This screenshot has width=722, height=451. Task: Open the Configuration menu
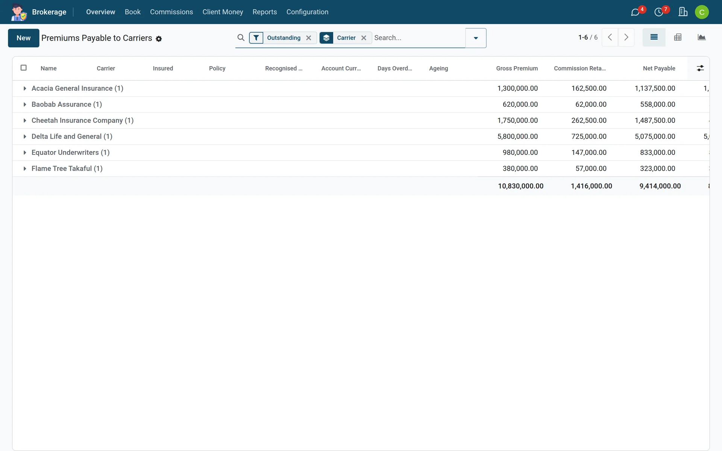307,12
